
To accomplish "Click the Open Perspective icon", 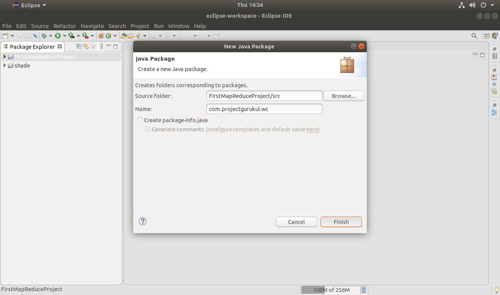I will point(487,36).
